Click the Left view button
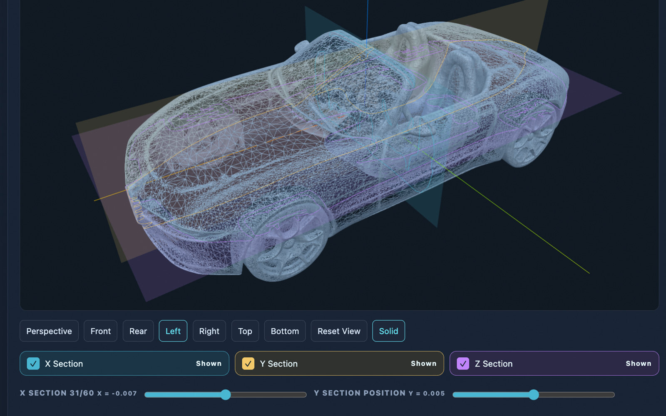Screen dimensions: 666x416 [x=173, y=331]
